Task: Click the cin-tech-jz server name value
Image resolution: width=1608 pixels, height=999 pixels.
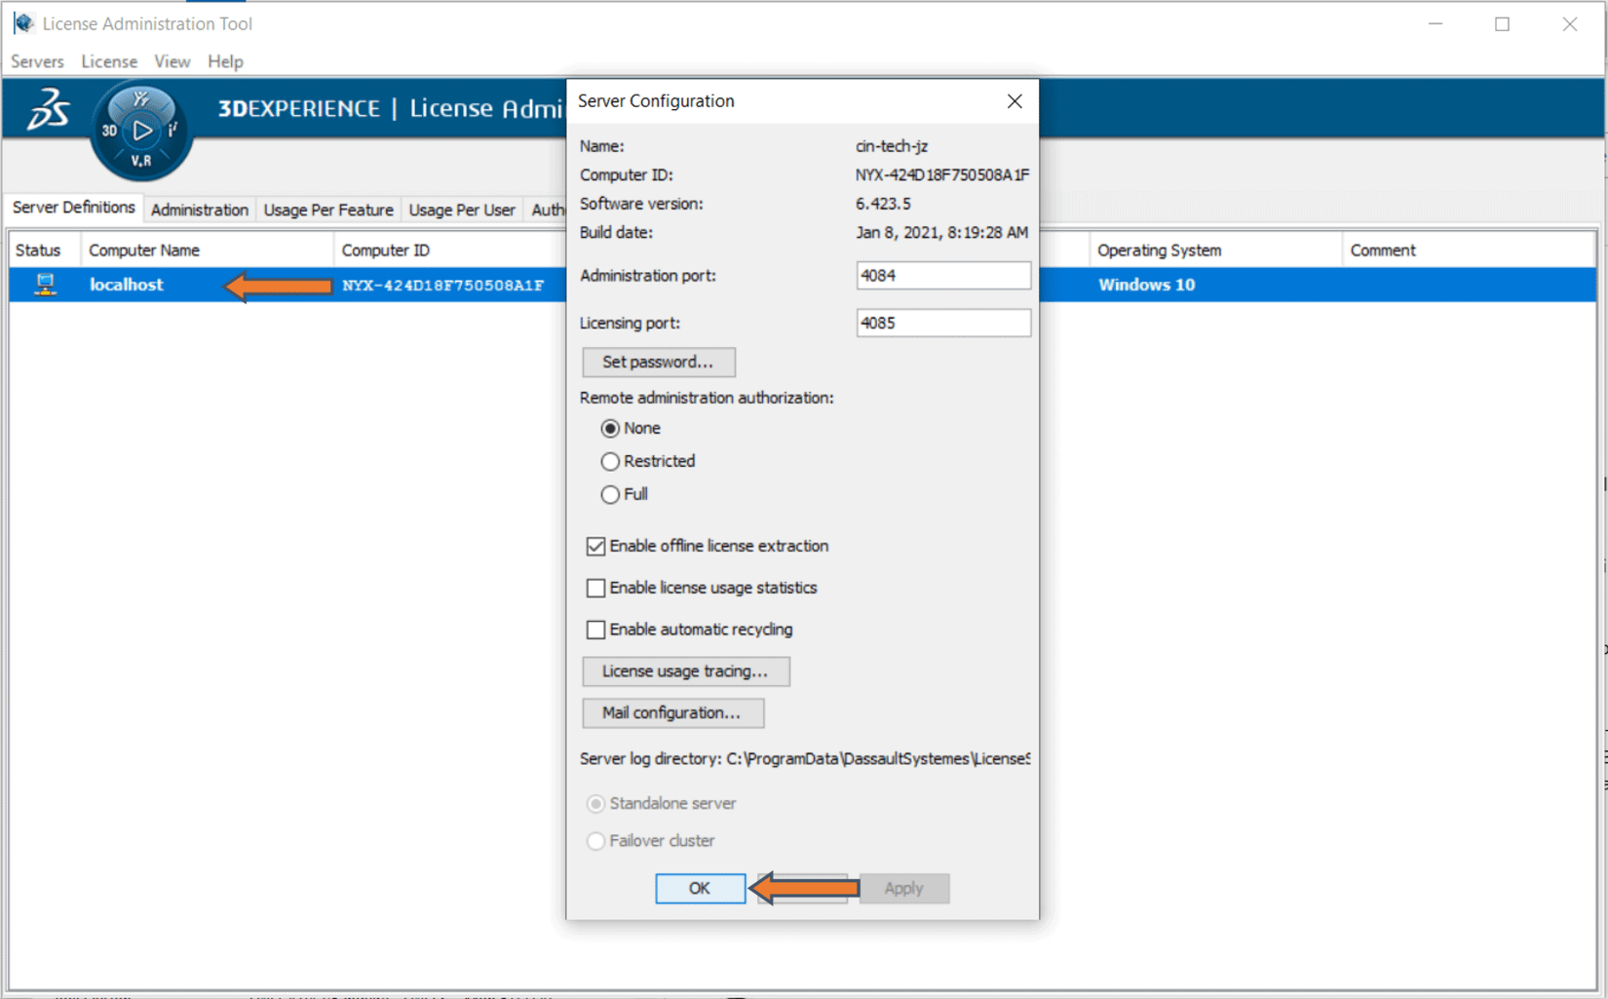Action: [892, 146]
